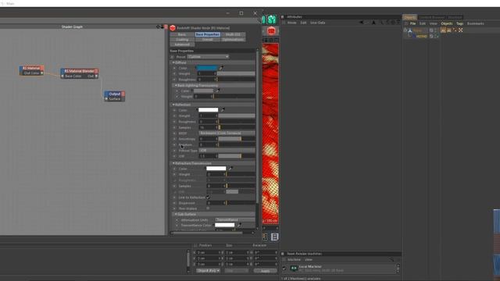Click the Output node's red port
Image resolution: width=500 pixels, height=281 pixels.
click(x=123, y=94)
